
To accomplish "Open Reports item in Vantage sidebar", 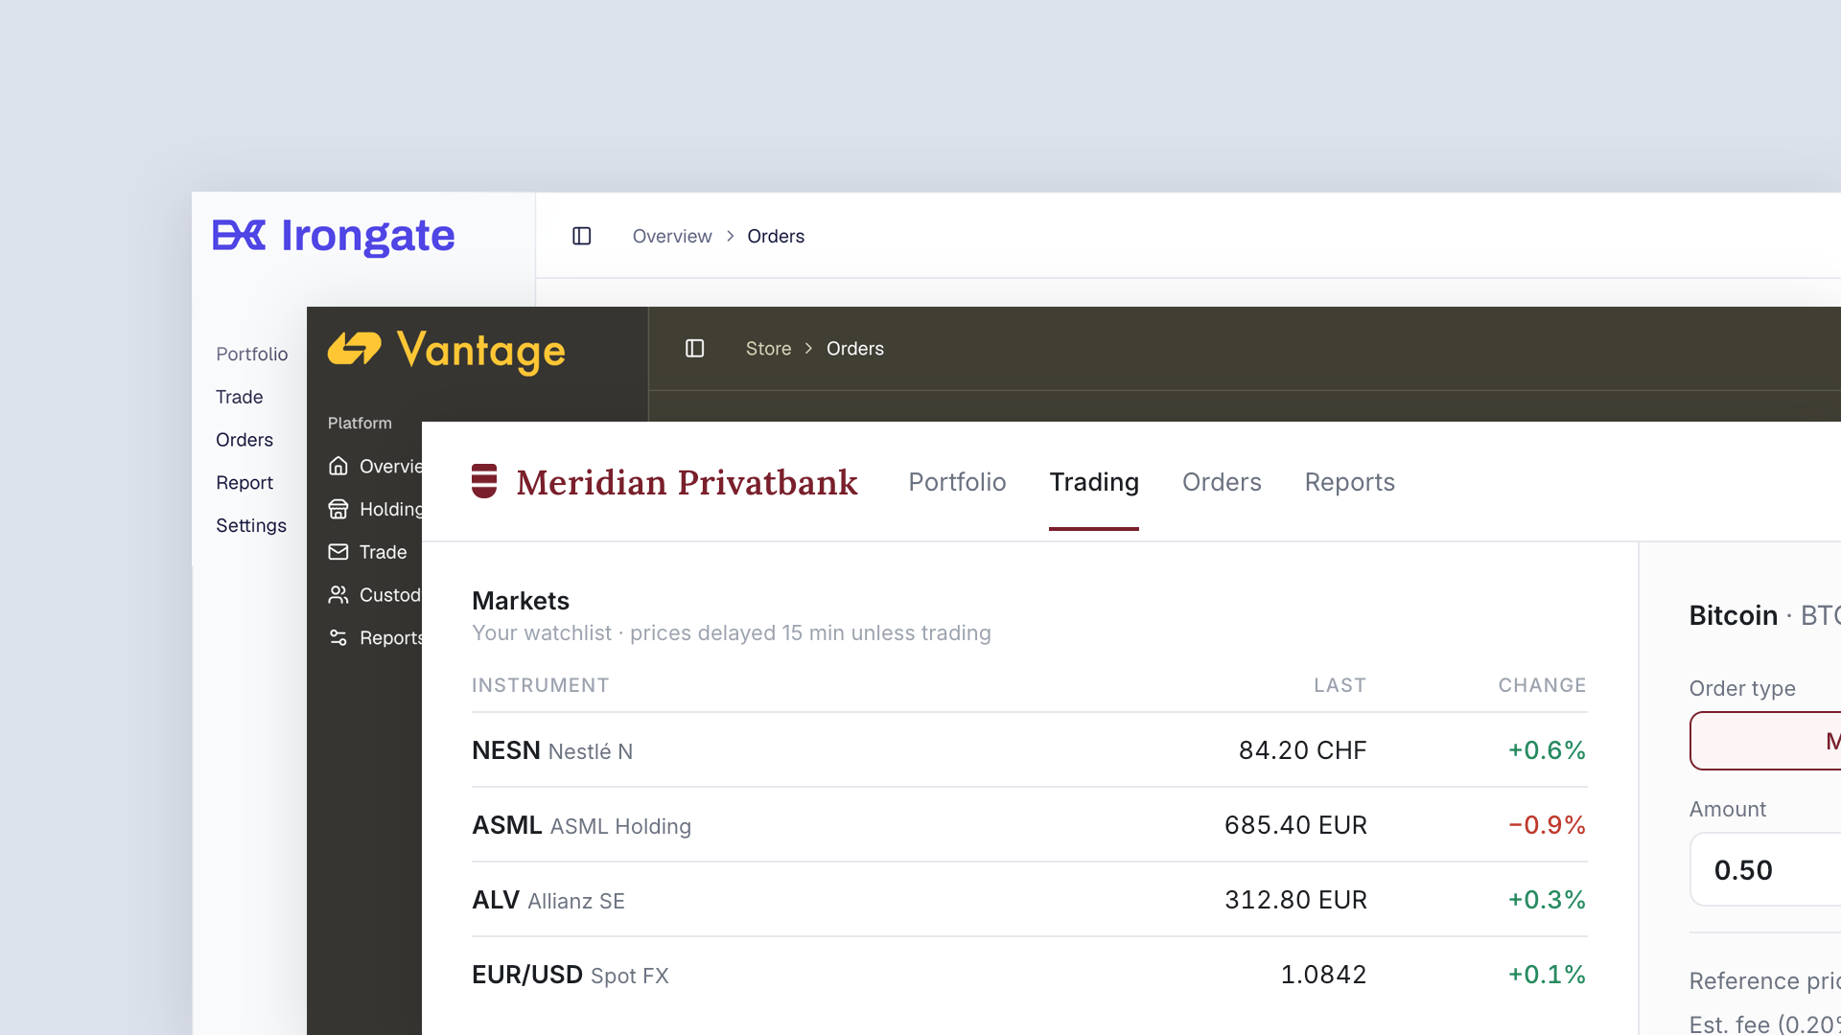I will pos(375,638).
